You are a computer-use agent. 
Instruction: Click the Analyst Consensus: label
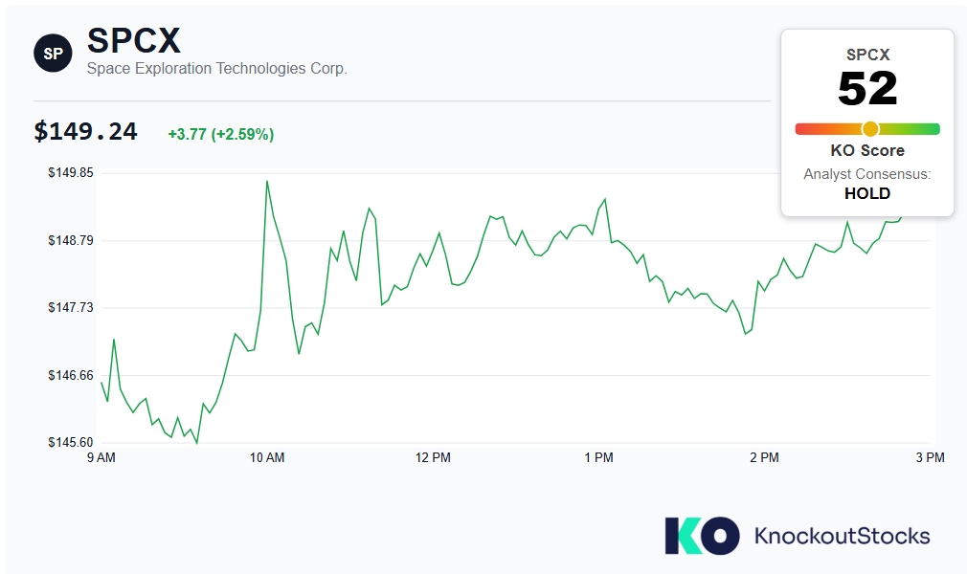(x=867, y=174)
